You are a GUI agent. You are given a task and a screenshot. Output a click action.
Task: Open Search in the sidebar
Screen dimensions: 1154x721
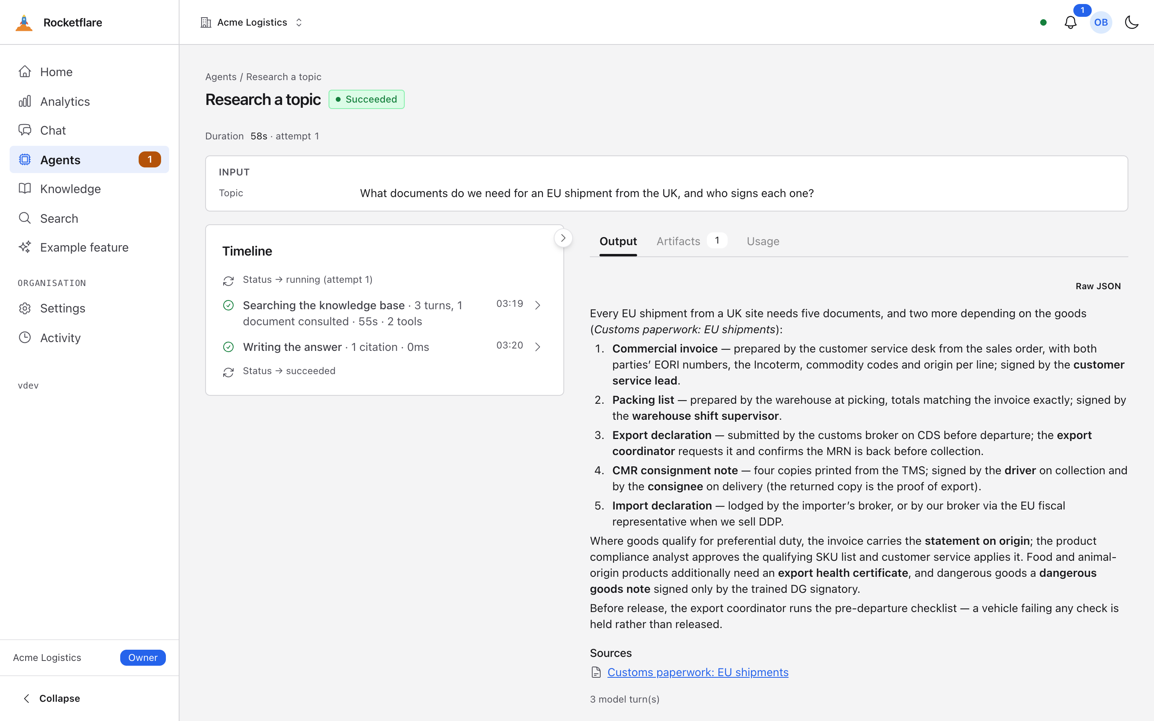(89, 218)
